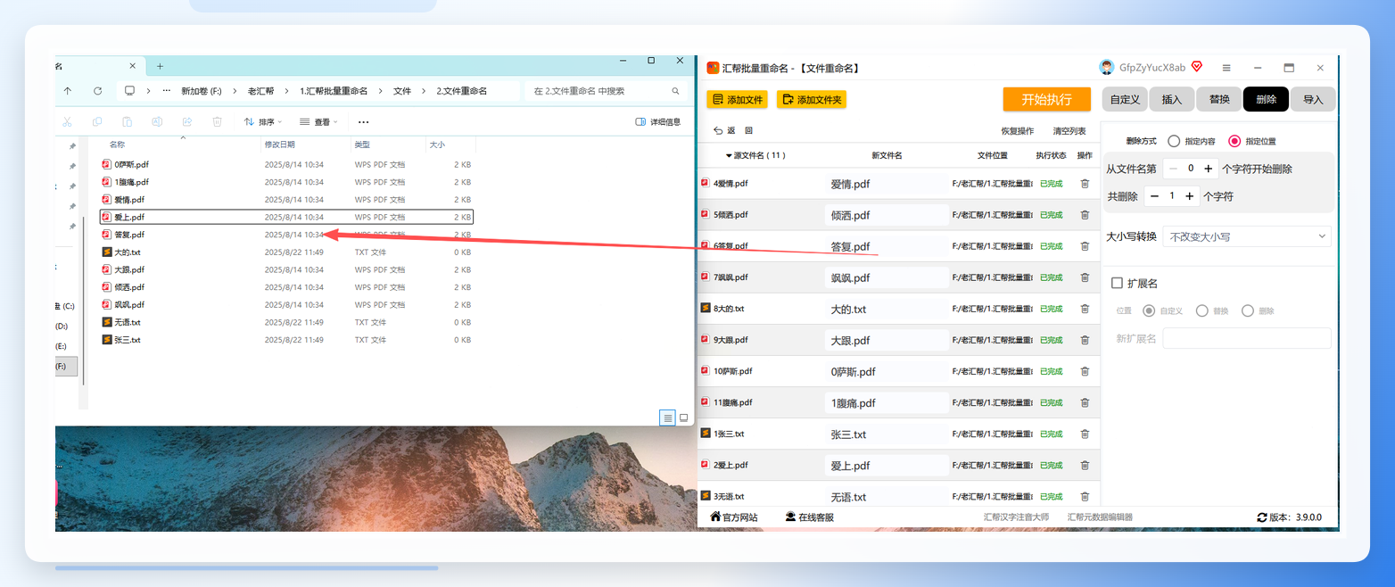Screen dimensions: 1395x587
Task: Choose the 自定义 extension position radio
Action: [x=1149, y=310]
